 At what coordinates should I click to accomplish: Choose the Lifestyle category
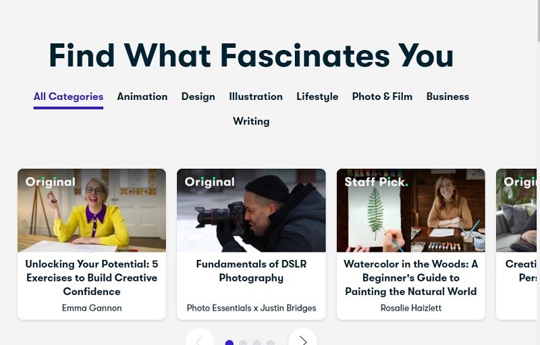click(317, 97)
